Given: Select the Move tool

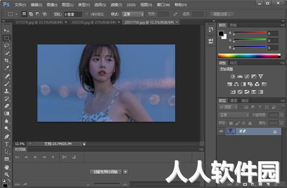Looking at the screenshot, I should (7, 30).
